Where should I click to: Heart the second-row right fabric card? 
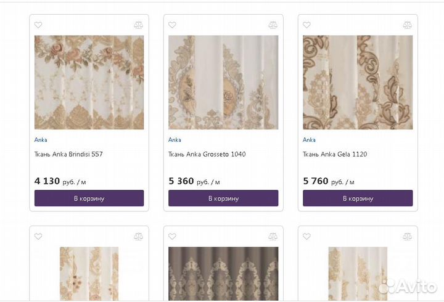306,237
